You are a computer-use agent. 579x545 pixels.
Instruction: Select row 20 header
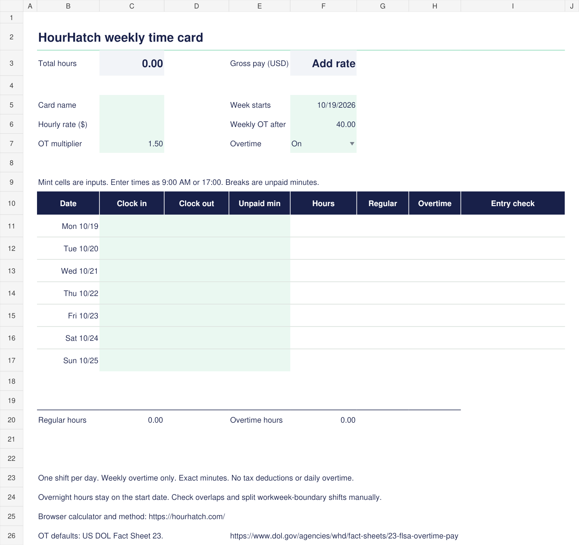[12, 420]
